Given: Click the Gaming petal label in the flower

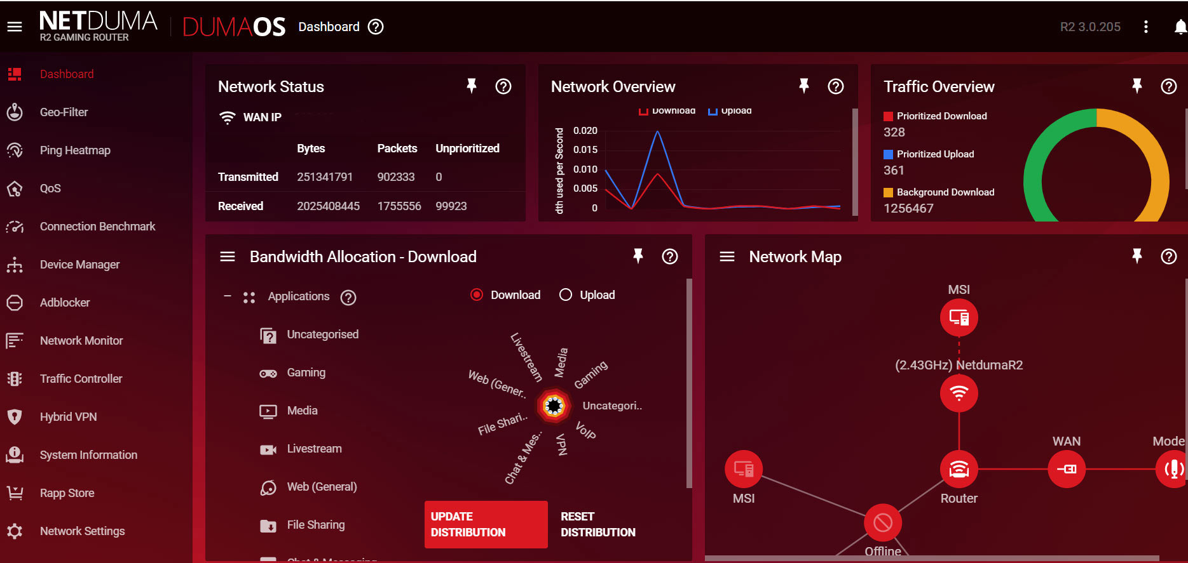Looking at the screenshot, I should coord(591,374).
